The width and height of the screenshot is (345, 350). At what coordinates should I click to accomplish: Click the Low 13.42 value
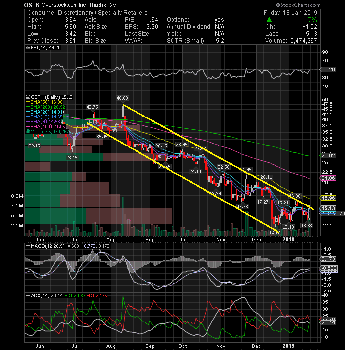(x=69, y=34)
